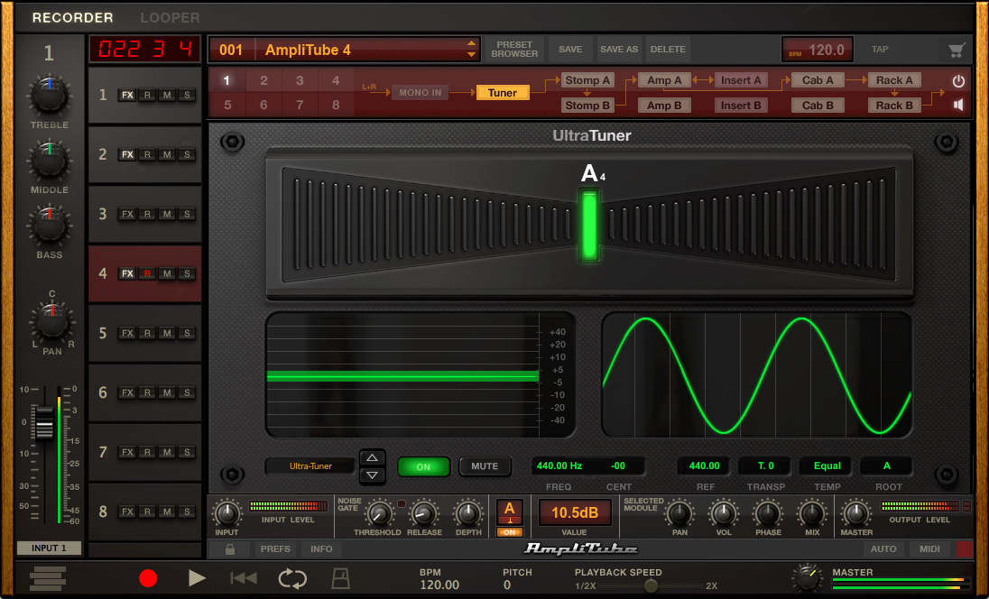Toggle the noise gate ON switch

coord(400,505)
